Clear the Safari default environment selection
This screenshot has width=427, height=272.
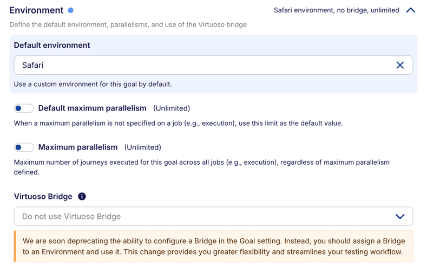point(400,65)
